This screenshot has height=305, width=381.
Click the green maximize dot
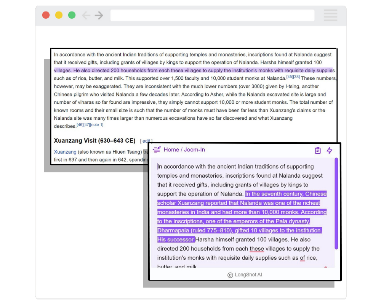click(x=72, y=15)
